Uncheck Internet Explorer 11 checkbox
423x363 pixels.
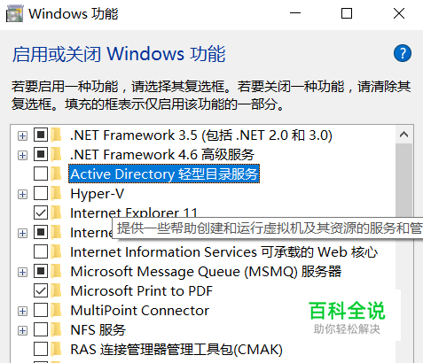click(x=41, y=213)
